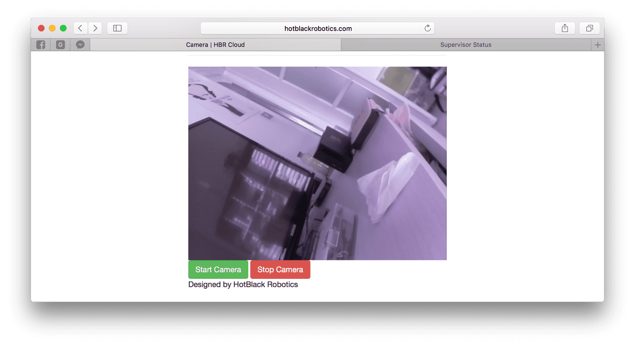The width and height of the screenshot is (635, 346).
Task: Click the live camera stream image
Action: [317, 163]
